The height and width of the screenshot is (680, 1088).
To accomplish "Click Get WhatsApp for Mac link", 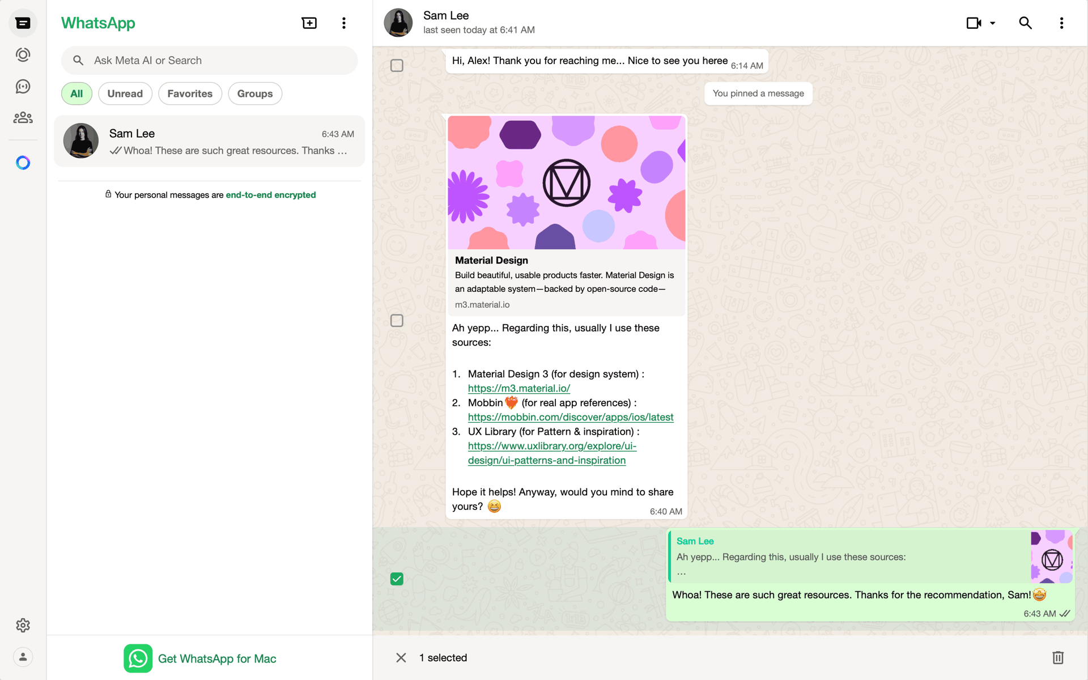I will (217, 658).
